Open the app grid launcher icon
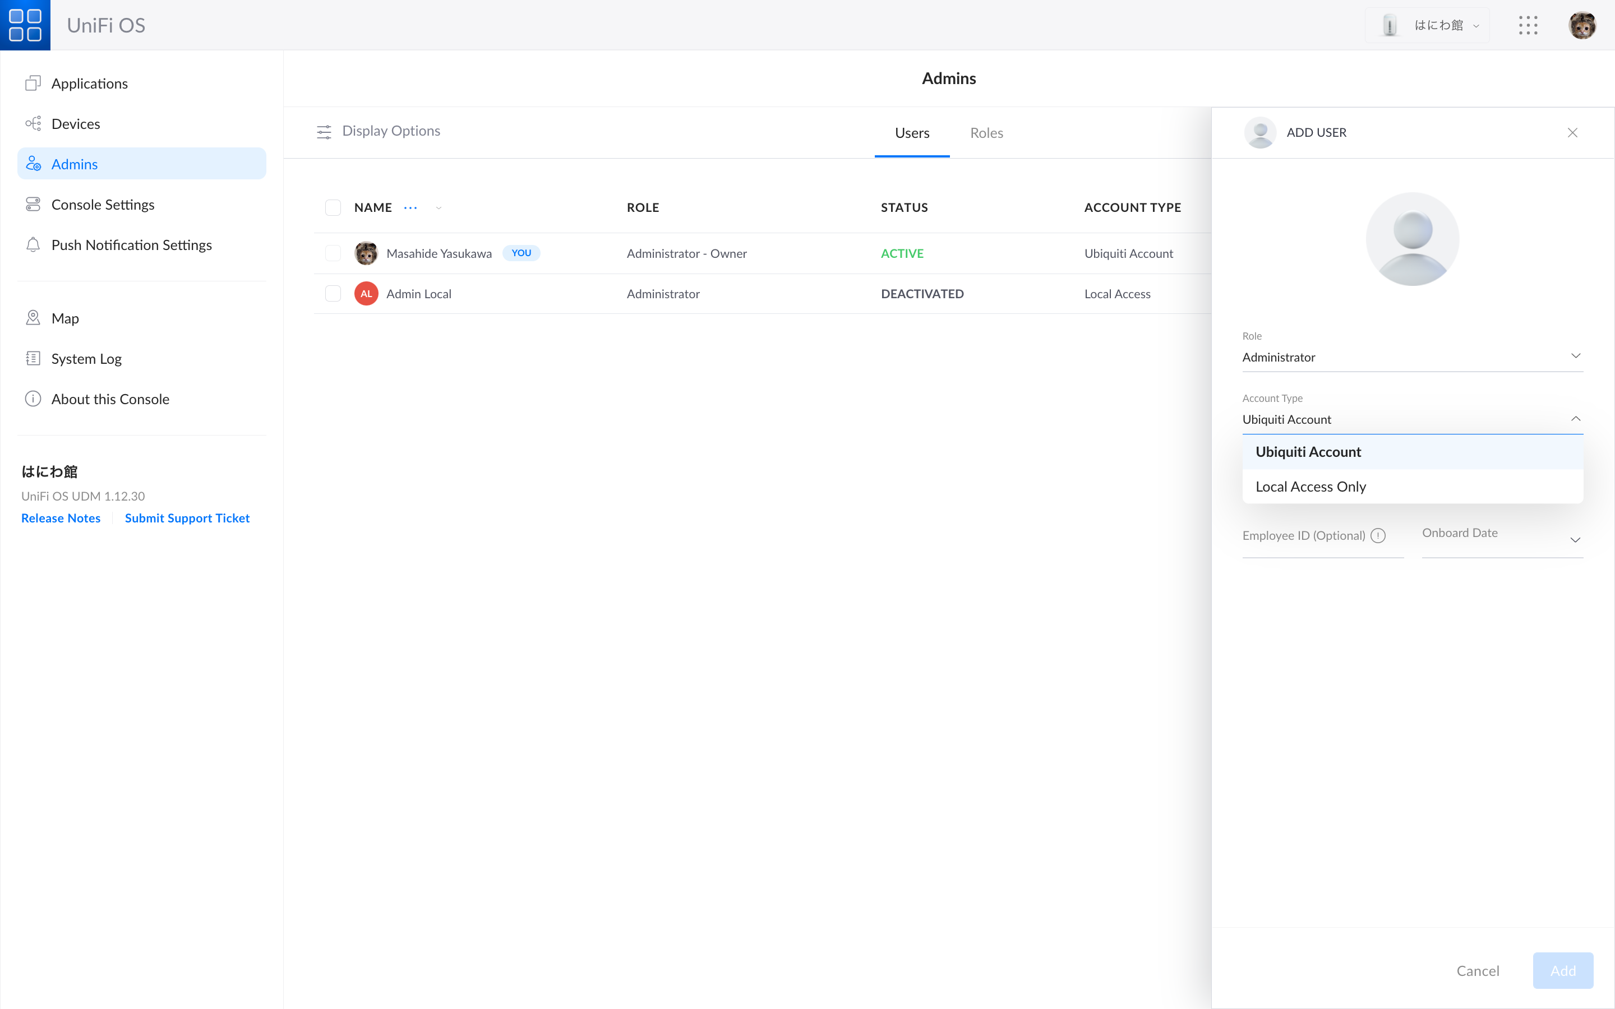This screenshot has height=1009, width=1615. coord(1528,25)
